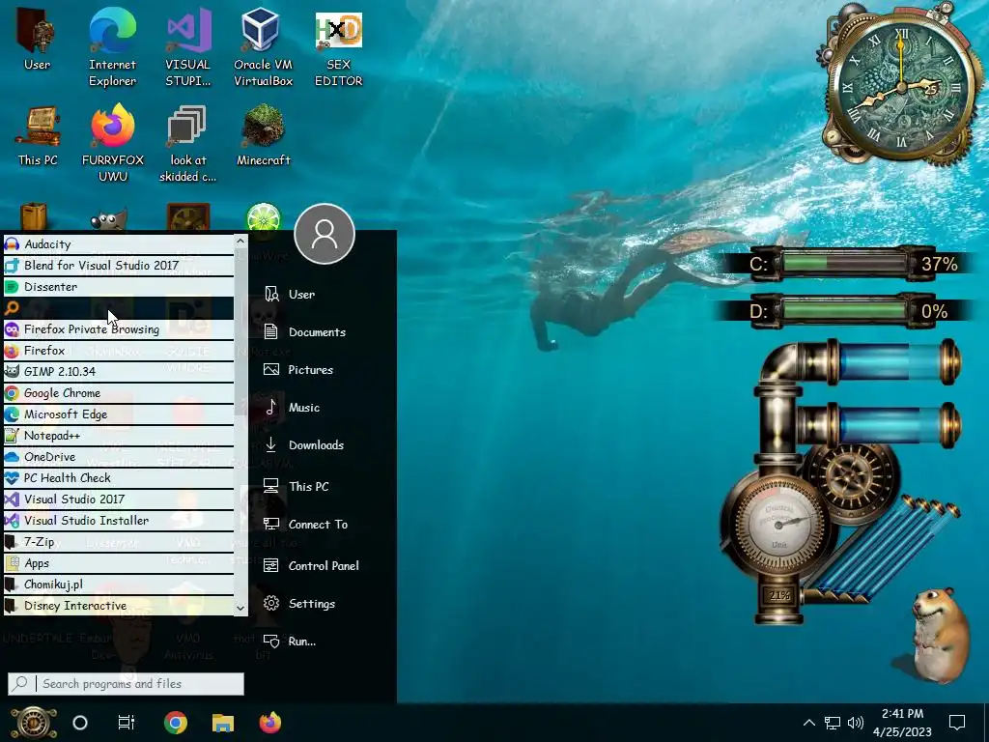Launch FURRYFOX UWU Firefox shortcut
The width and height of the screenshot is (989, 742).
[112, 143]
